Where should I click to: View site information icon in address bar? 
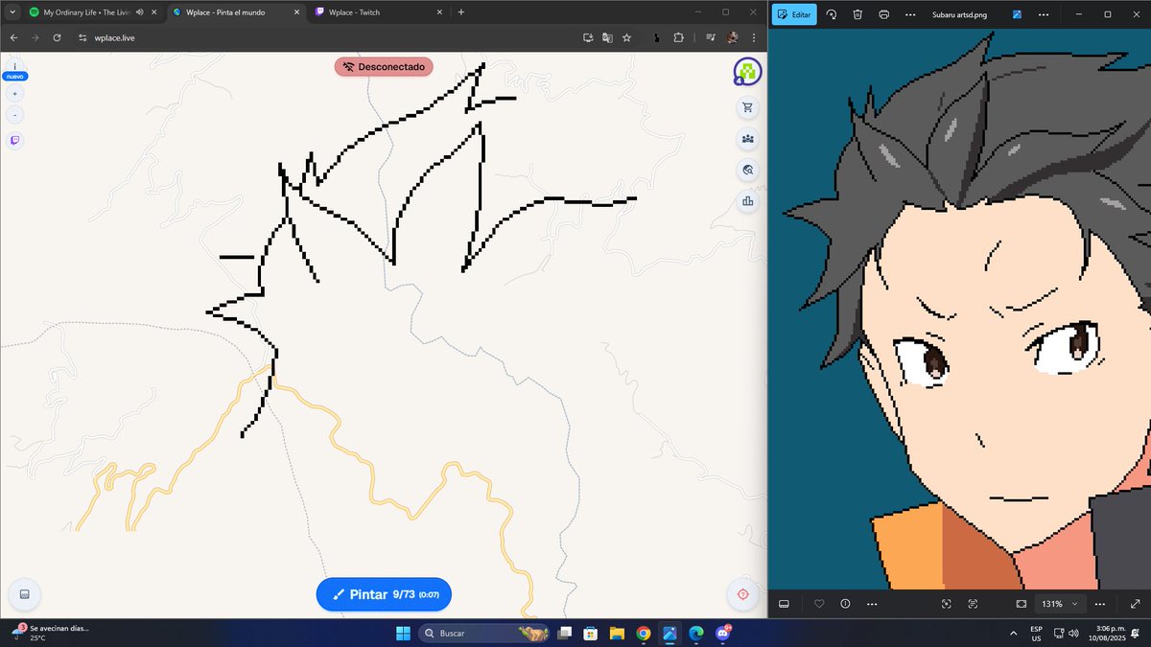click(x=82, y=37)
